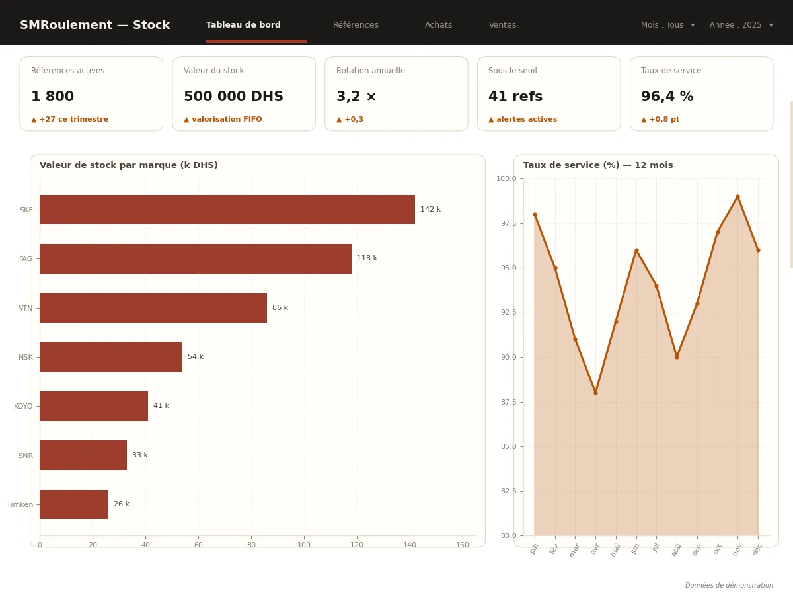This screenshot has height=595, width=793.
Task: Click the Données de démonstration note
Action: click(x=729, y=586)
